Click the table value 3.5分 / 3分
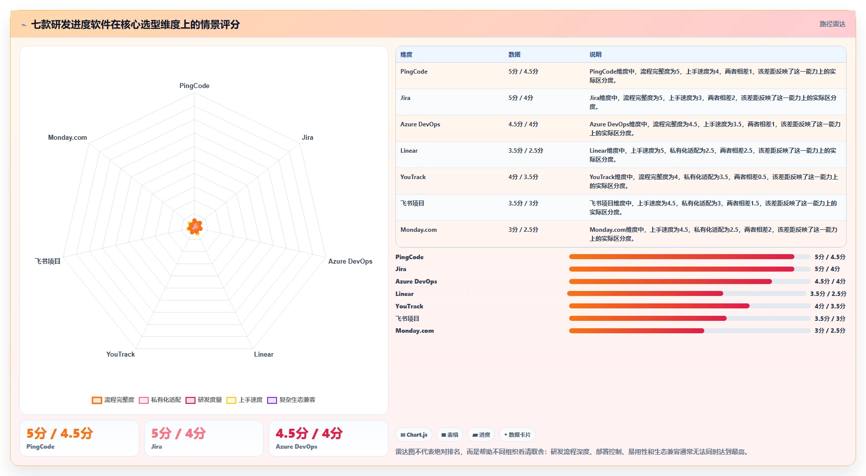Screen dimensions: 866x476 (x=523, y=203)
